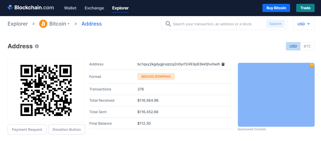Click the blue sponsored content banner
This screenshot has height=141, width=321.
[276, 95]
